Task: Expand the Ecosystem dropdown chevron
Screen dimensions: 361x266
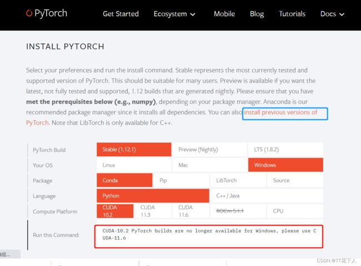Action: point(193,14)
